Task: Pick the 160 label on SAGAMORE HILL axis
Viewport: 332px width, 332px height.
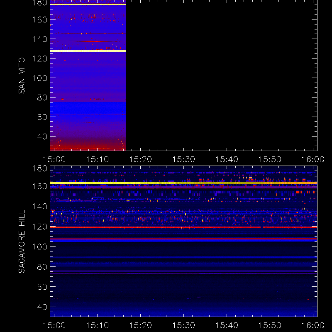Action: [39, 186]
